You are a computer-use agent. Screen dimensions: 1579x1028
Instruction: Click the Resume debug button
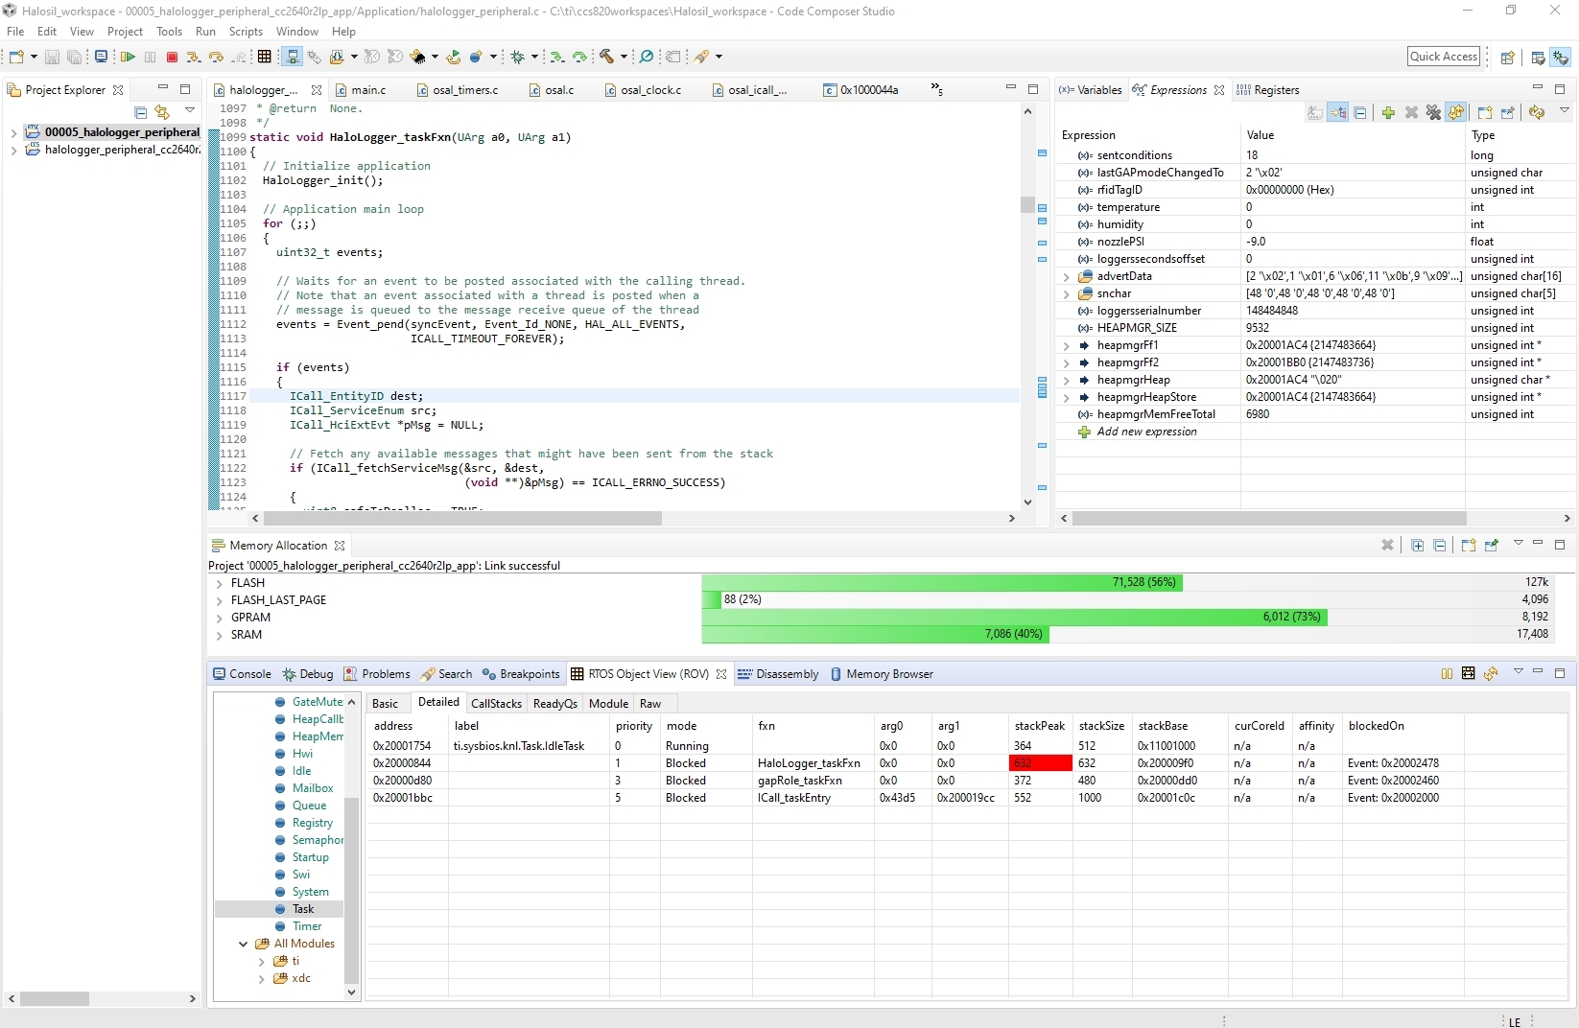point(128,58)
